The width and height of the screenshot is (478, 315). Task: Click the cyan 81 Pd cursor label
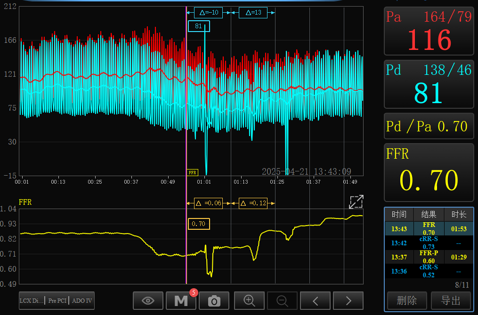tap(199, 26)
